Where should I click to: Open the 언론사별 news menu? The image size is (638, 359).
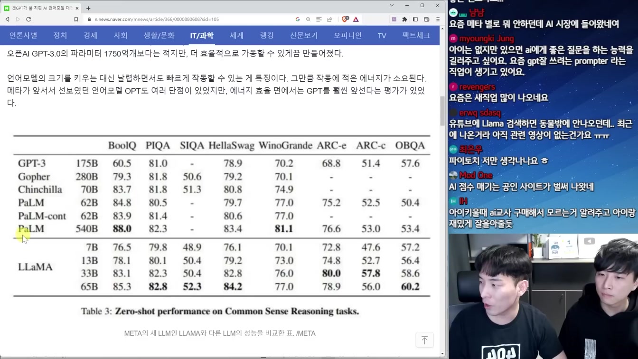(23, 36)
